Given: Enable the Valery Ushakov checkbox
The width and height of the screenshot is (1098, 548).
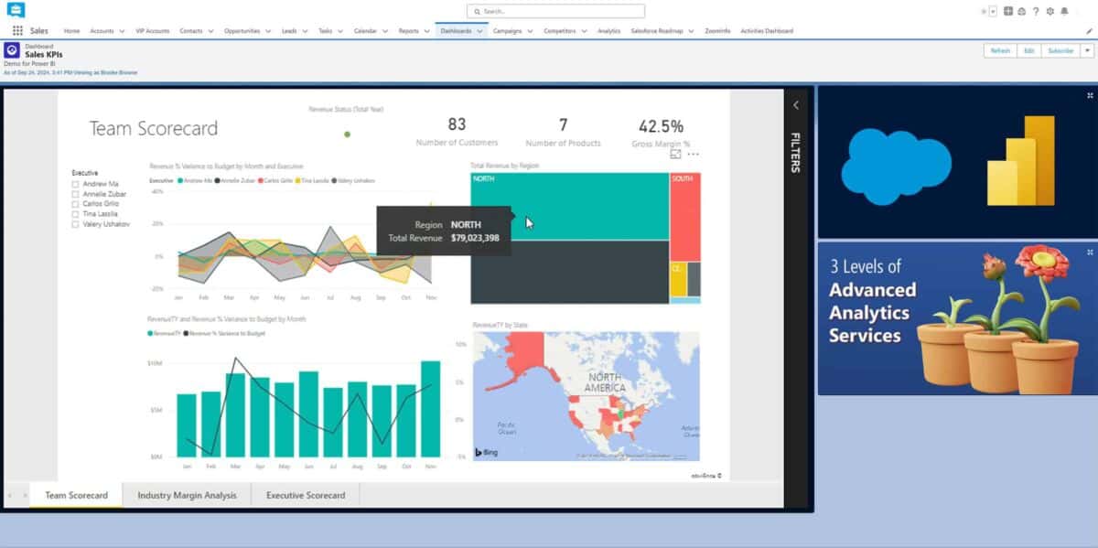Looking at the screenshot, I should [x=76, y=224].
